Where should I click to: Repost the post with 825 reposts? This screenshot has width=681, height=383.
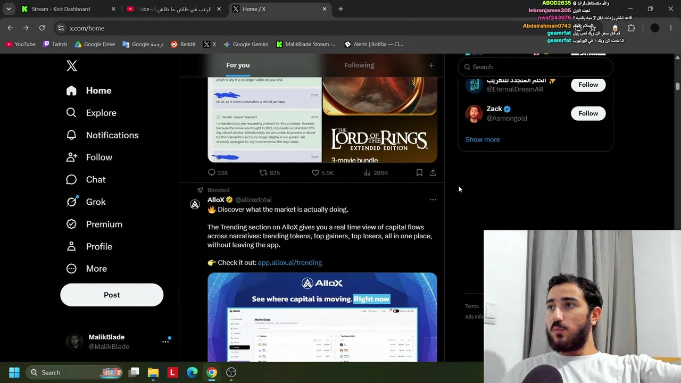pos(269,173)
